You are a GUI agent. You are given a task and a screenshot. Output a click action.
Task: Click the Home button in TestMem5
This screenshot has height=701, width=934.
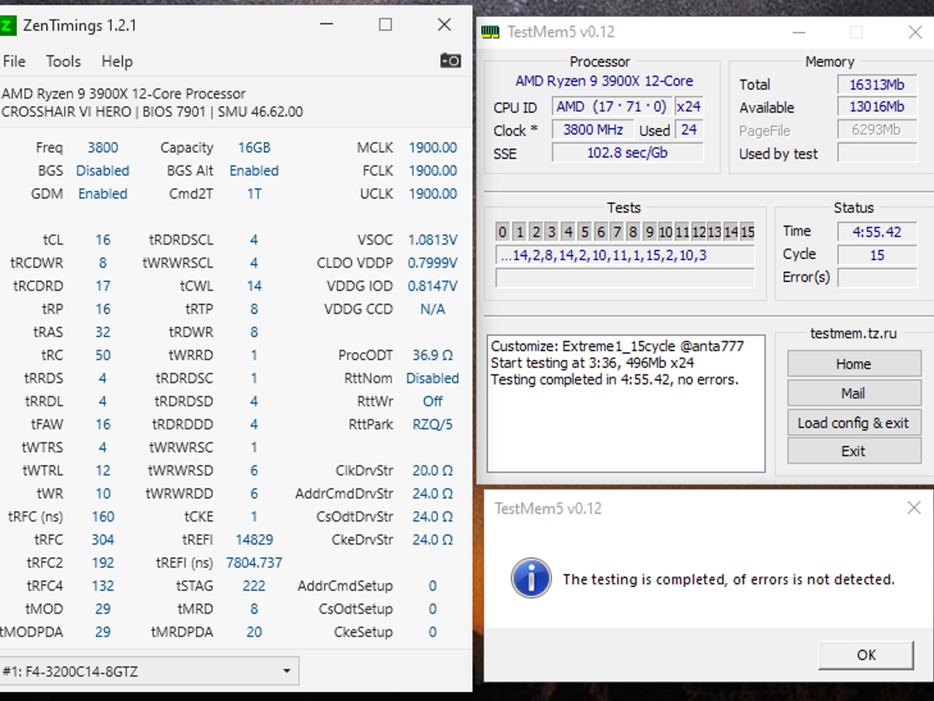(854, 364)
